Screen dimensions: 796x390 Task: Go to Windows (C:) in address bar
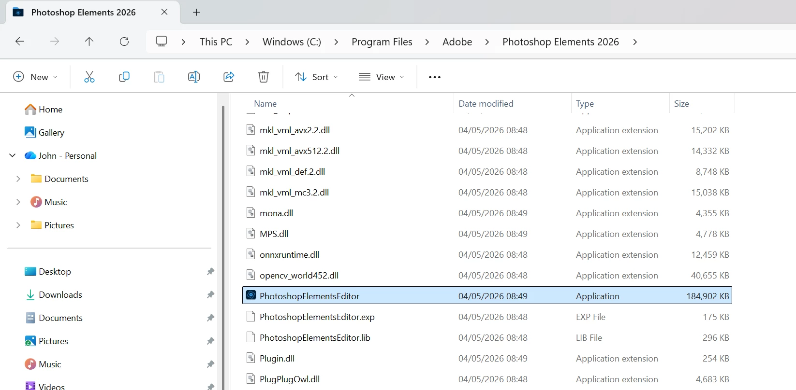292,42
